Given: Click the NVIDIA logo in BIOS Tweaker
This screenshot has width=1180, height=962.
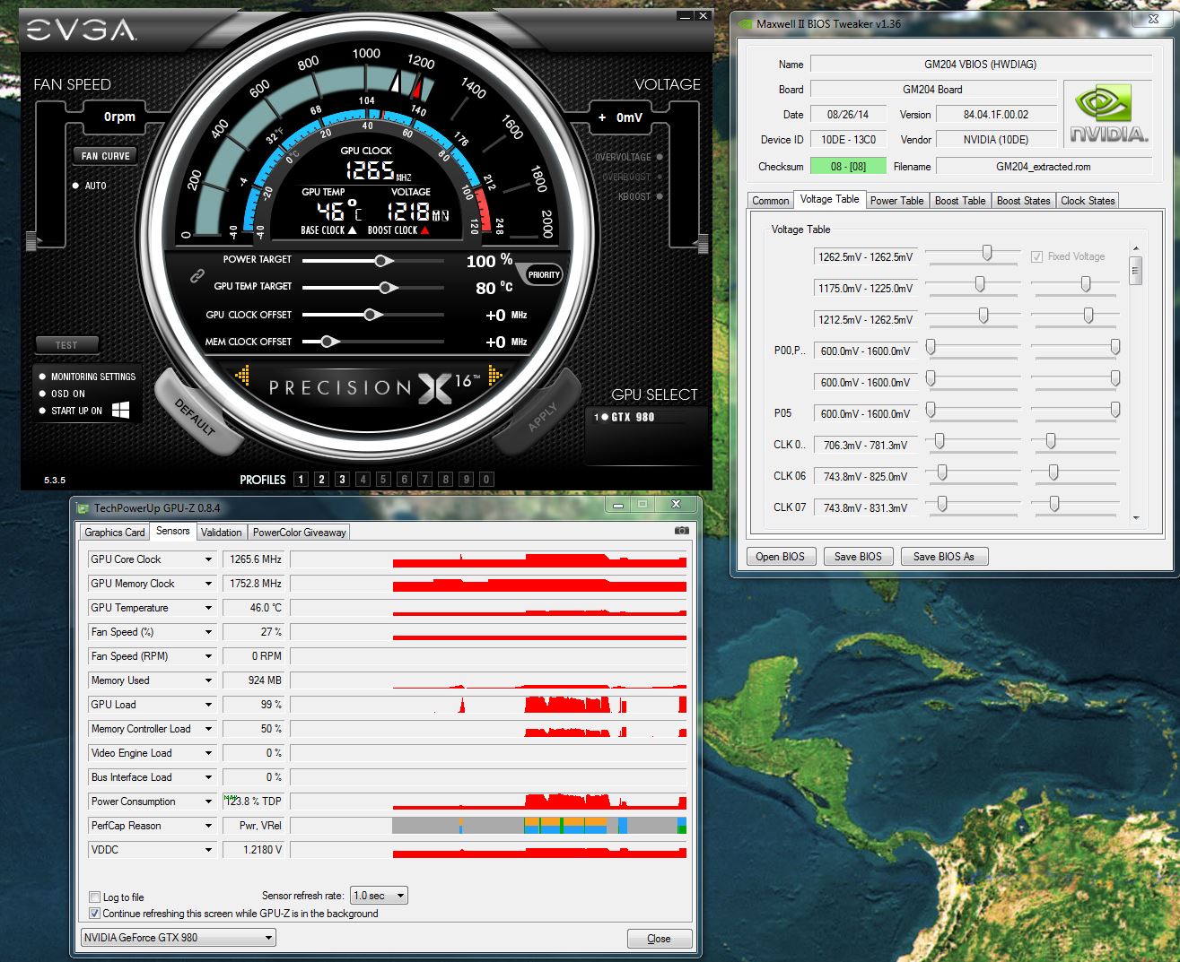Looking at the screenshot, I should [x=1107, y=114].
